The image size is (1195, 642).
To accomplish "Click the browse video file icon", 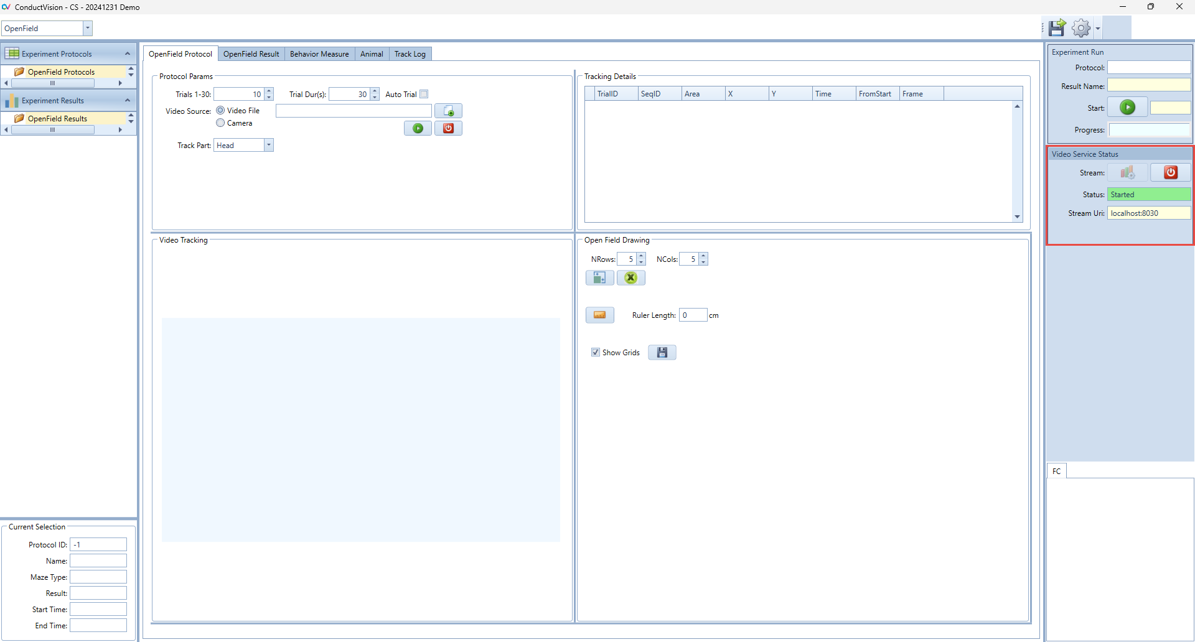I will click(448, 111).
